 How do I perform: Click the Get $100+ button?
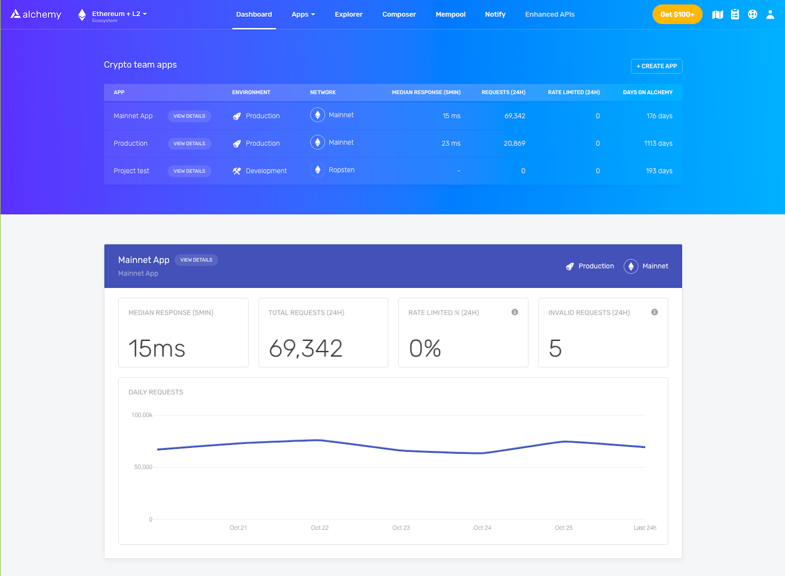click(677, 14)
